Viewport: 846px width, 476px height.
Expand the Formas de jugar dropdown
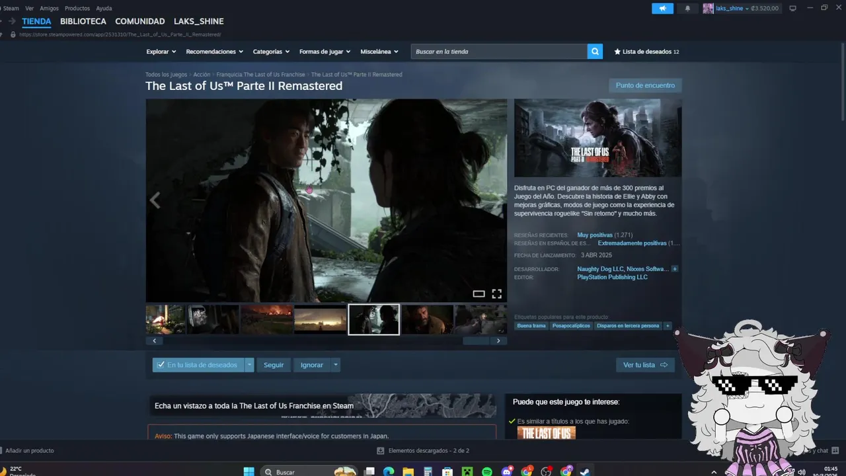[325, 52]
